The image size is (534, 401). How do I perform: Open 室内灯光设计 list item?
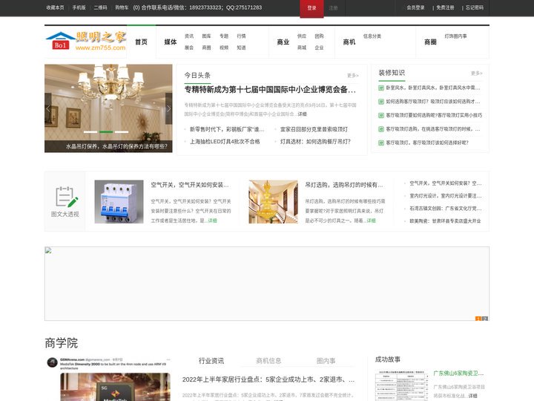point(446,196)
